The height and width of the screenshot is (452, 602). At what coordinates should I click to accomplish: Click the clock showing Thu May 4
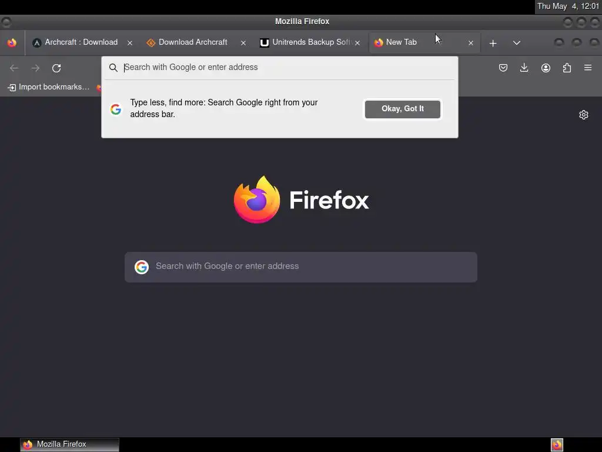click(568, 6)
